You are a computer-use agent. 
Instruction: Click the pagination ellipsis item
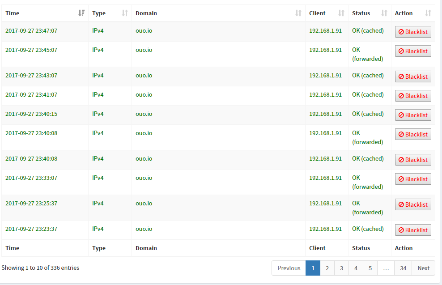click(386, 268)
